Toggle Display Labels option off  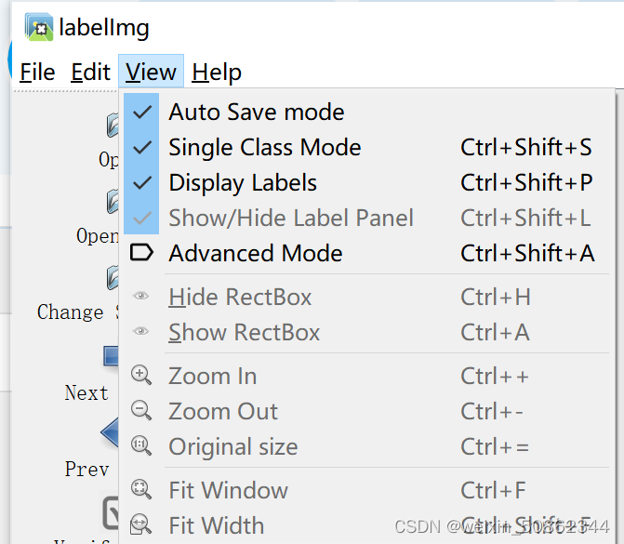[x=142, y=183]
